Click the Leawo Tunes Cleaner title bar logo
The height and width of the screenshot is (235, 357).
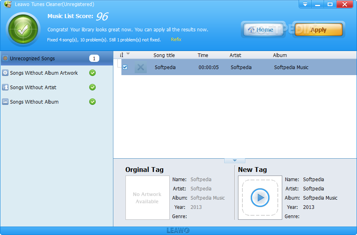8,4
